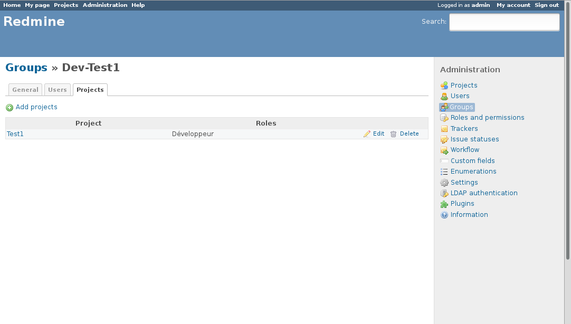The height and width of the screenshot is (324, 571).
Task: Delete the Test1 project membership
Action: click(x=410, y=134)
